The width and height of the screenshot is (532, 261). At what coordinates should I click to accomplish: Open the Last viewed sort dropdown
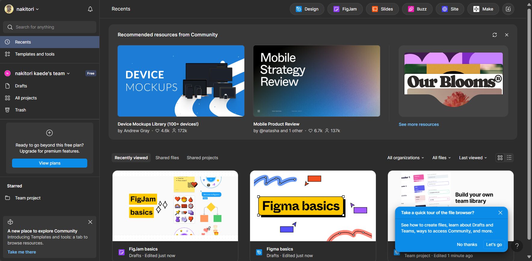473,158
